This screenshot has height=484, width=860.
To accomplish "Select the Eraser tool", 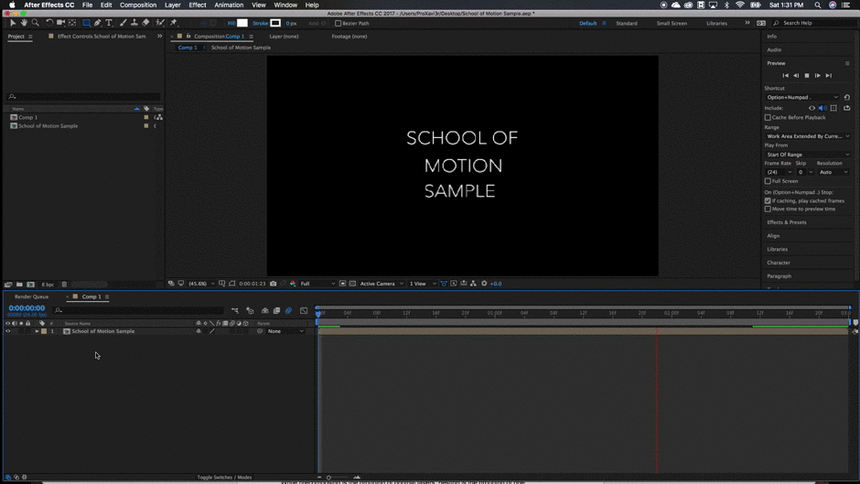I will pos(145,23).
